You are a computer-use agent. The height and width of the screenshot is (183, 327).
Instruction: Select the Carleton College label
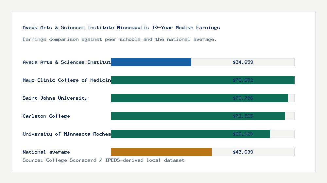46,116
